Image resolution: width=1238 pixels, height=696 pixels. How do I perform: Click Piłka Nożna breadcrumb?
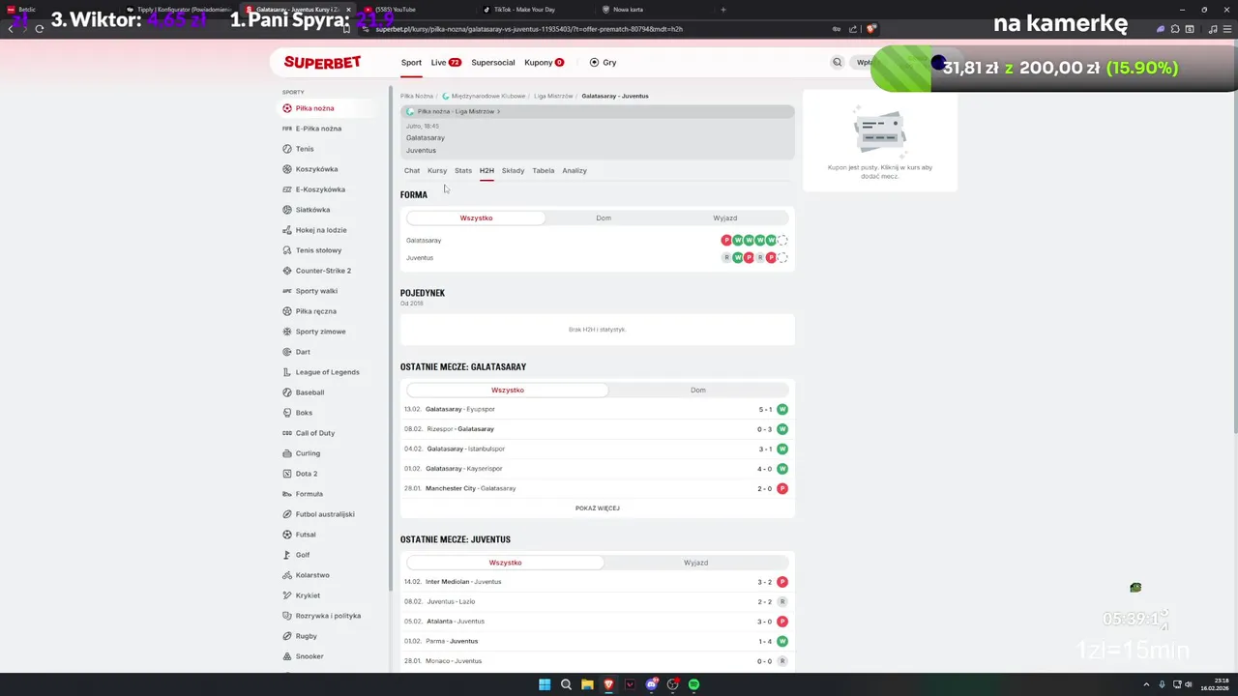click(x=417, y=97)
